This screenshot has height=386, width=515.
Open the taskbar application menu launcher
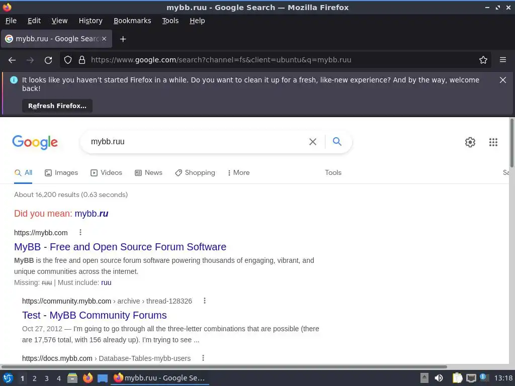point(8,378)
